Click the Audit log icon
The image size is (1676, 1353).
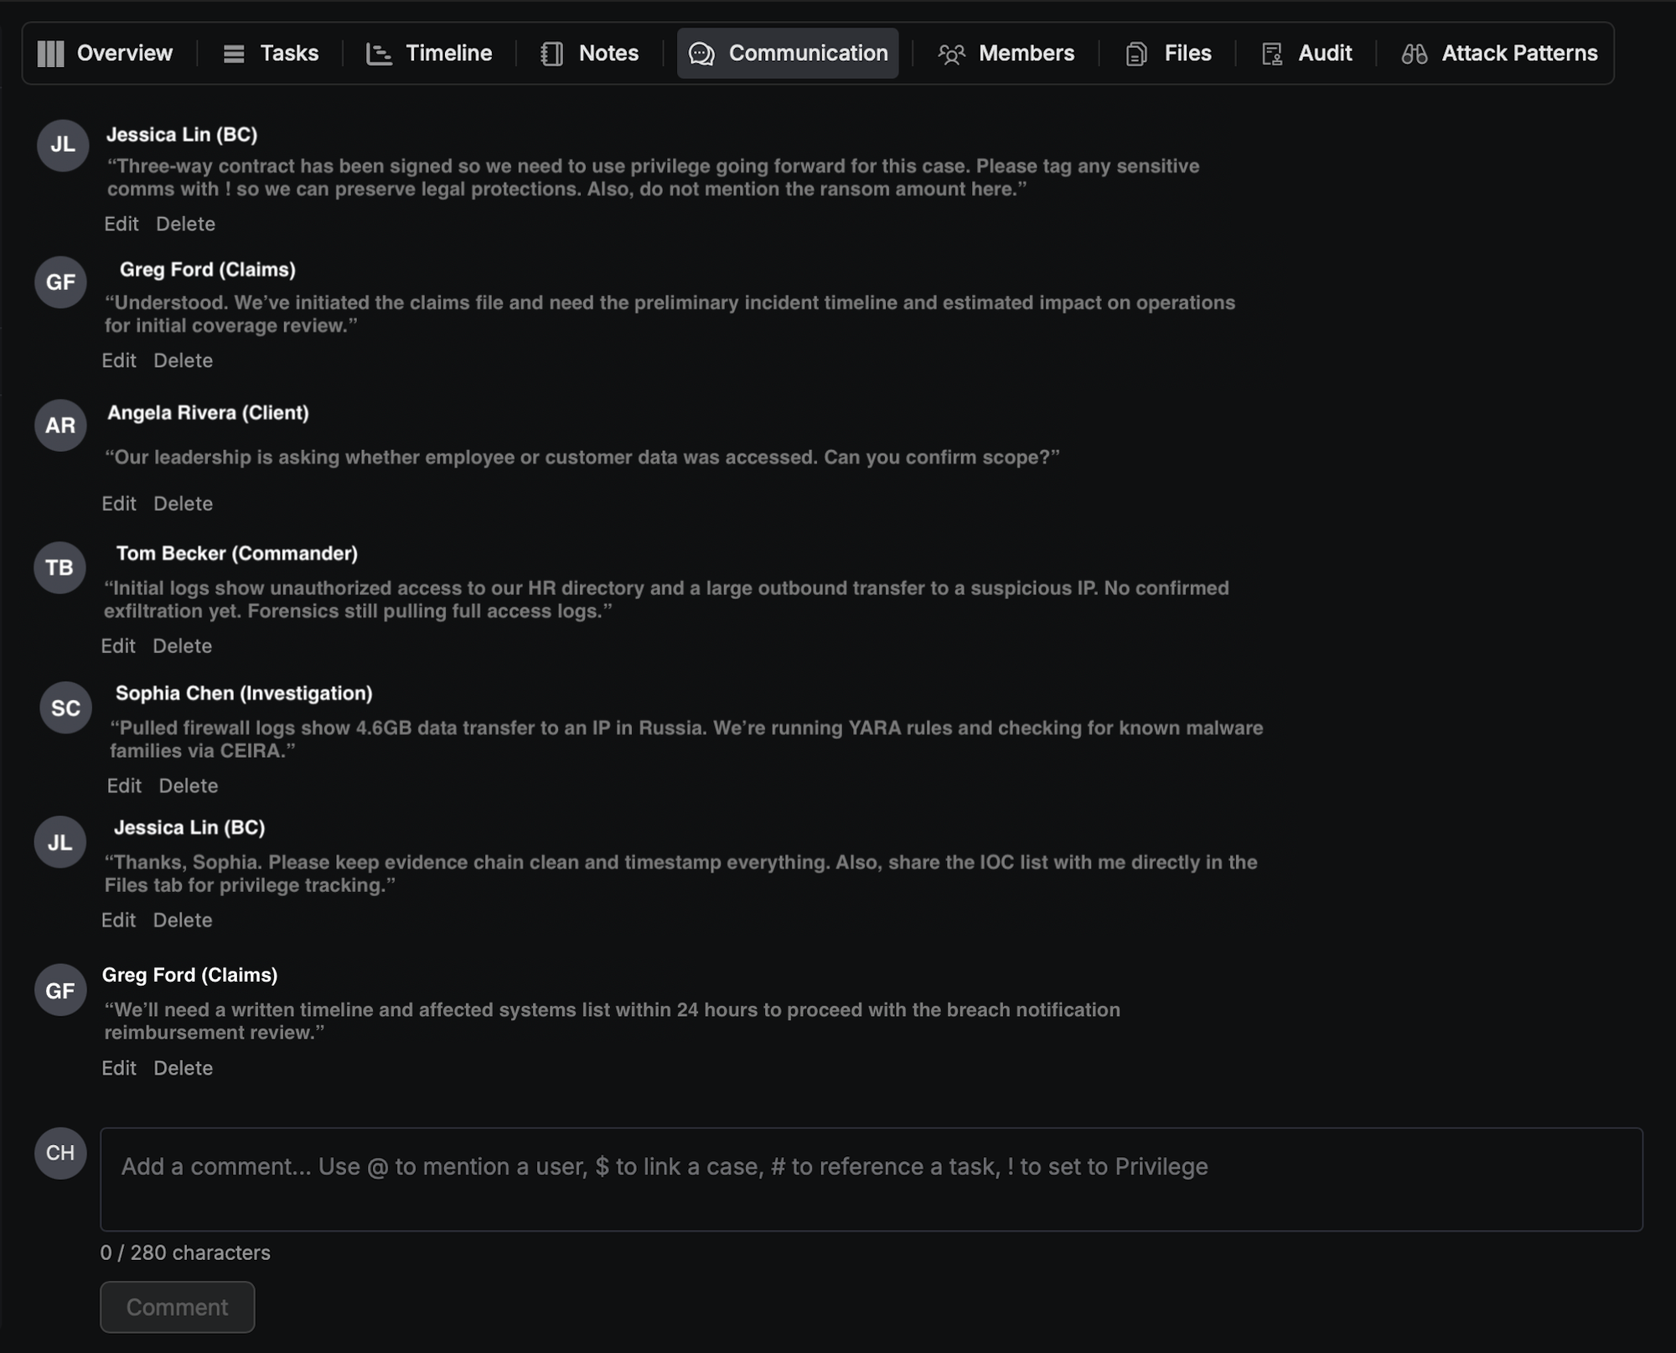[1271, 54]
